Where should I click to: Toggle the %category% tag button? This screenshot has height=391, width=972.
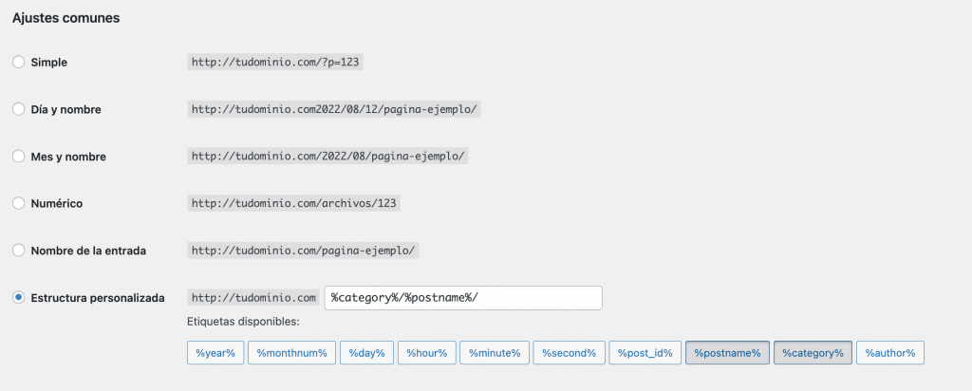[x=813, y=353]
